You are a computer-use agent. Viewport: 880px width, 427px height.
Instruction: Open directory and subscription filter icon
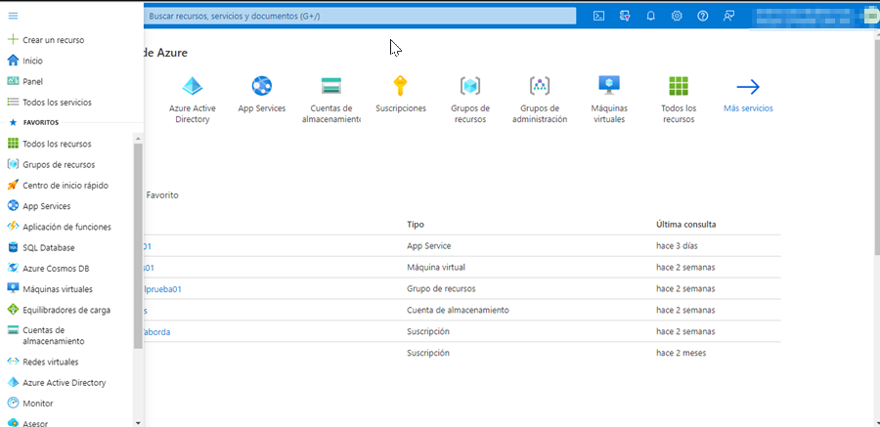625,17
